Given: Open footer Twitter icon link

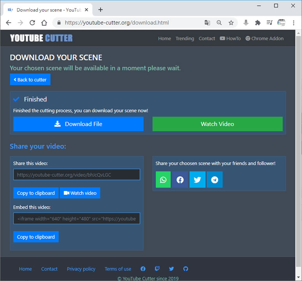Looking at the screenshot, I should [x=171, y=269].
